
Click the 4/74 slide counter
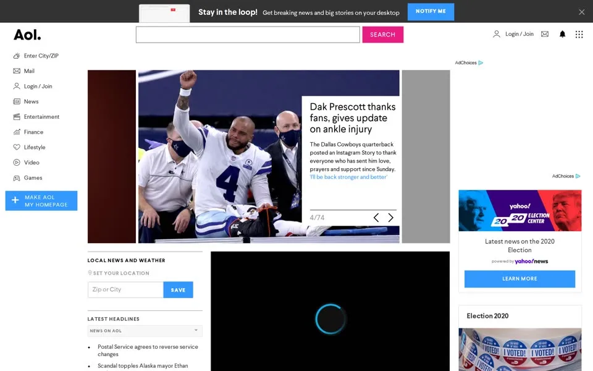pyautogui.click(x=317, y=218)
